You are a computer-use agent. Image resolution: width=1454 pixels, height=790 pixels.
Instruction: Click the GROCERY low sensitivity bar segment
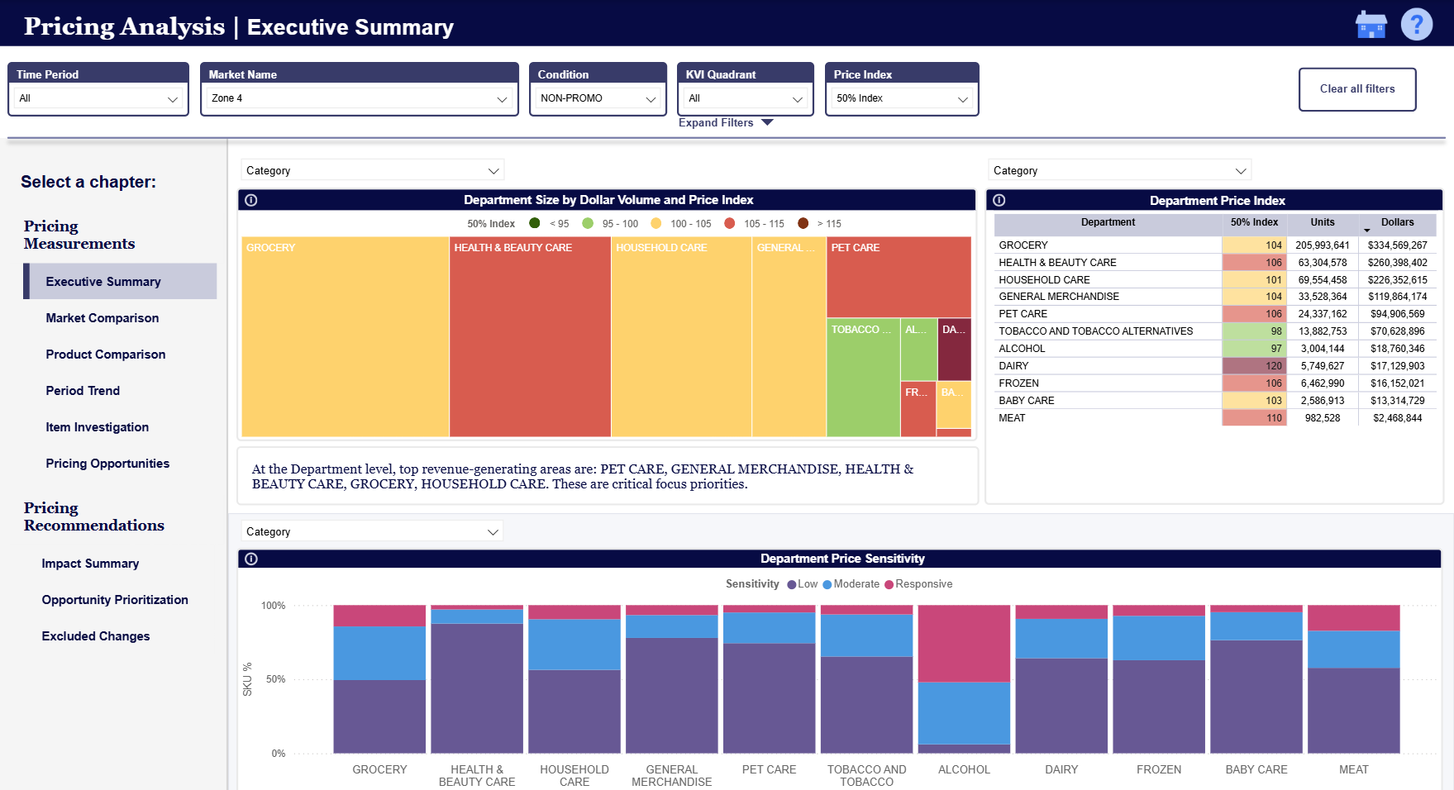pyautogui.click(x=379, y=716)
